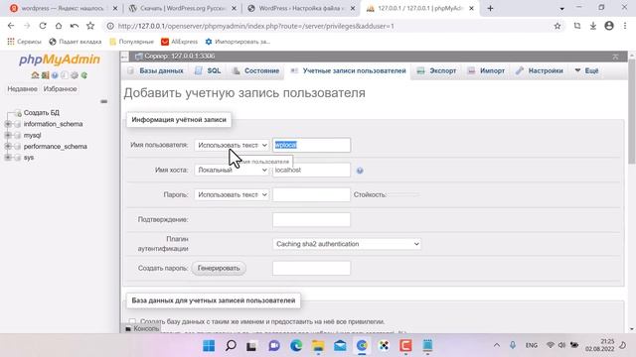Open Состояние tab
636x357 pixels.
255,70
